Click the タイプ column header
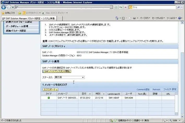The image size is (185, 123). (49, 94)
